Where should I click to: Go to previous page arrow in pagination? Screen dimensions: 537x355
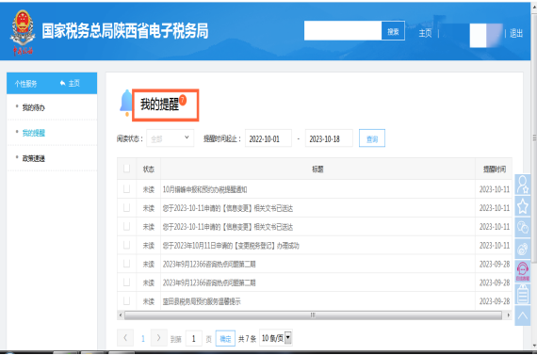pyautogui.click(x=125, y=338)
